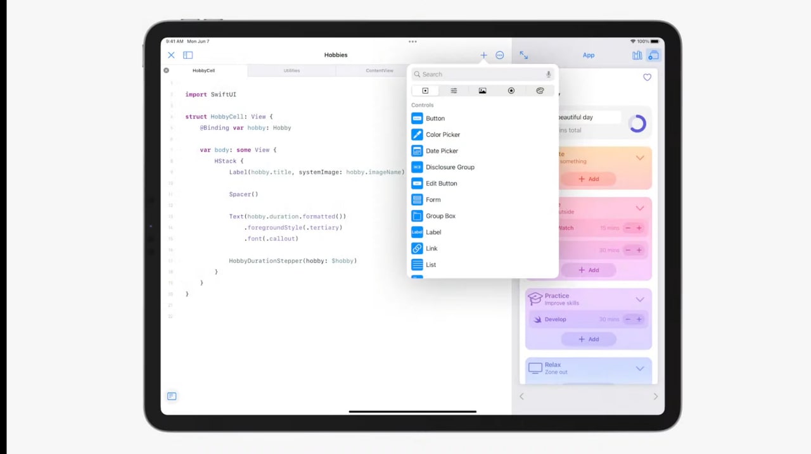Image resolution: width=811 pixels, height=454 pixels.
Task: Switch to the ContentView file tab
Action: coord(380,70)
